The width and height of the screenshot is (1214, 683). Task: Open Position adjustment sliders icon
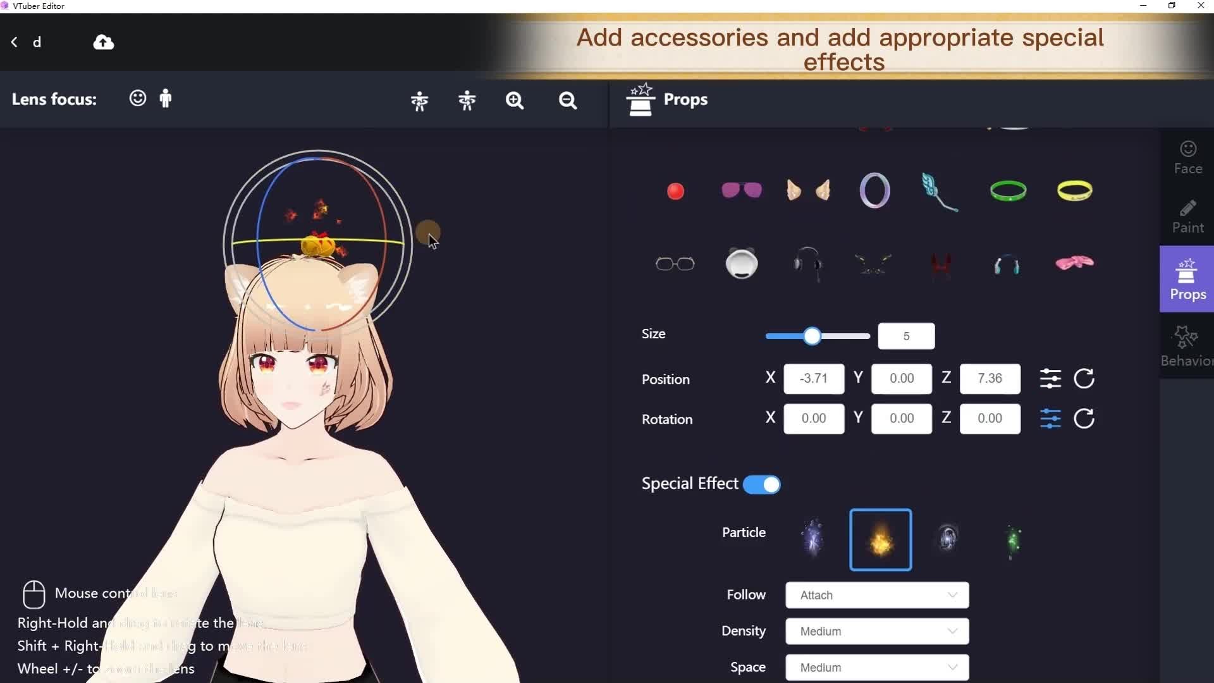pyautogui.click(x=1050, y=379)
